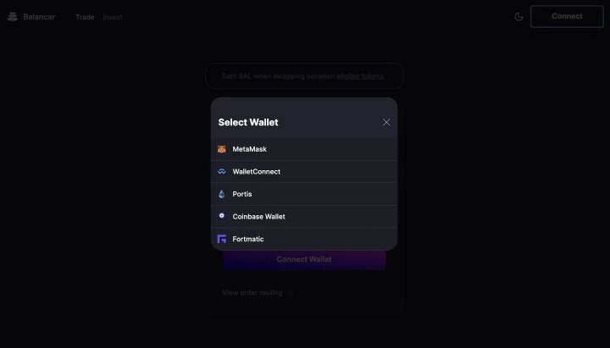610x348 pixels.
Task: Click the Connect button in header
Action: (x=567, y=16)
